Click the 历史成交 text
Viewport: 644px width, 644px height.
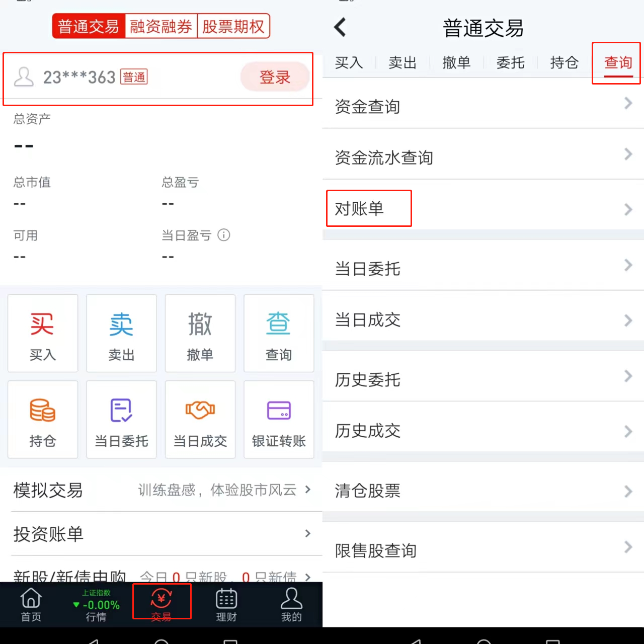(367, 431)
